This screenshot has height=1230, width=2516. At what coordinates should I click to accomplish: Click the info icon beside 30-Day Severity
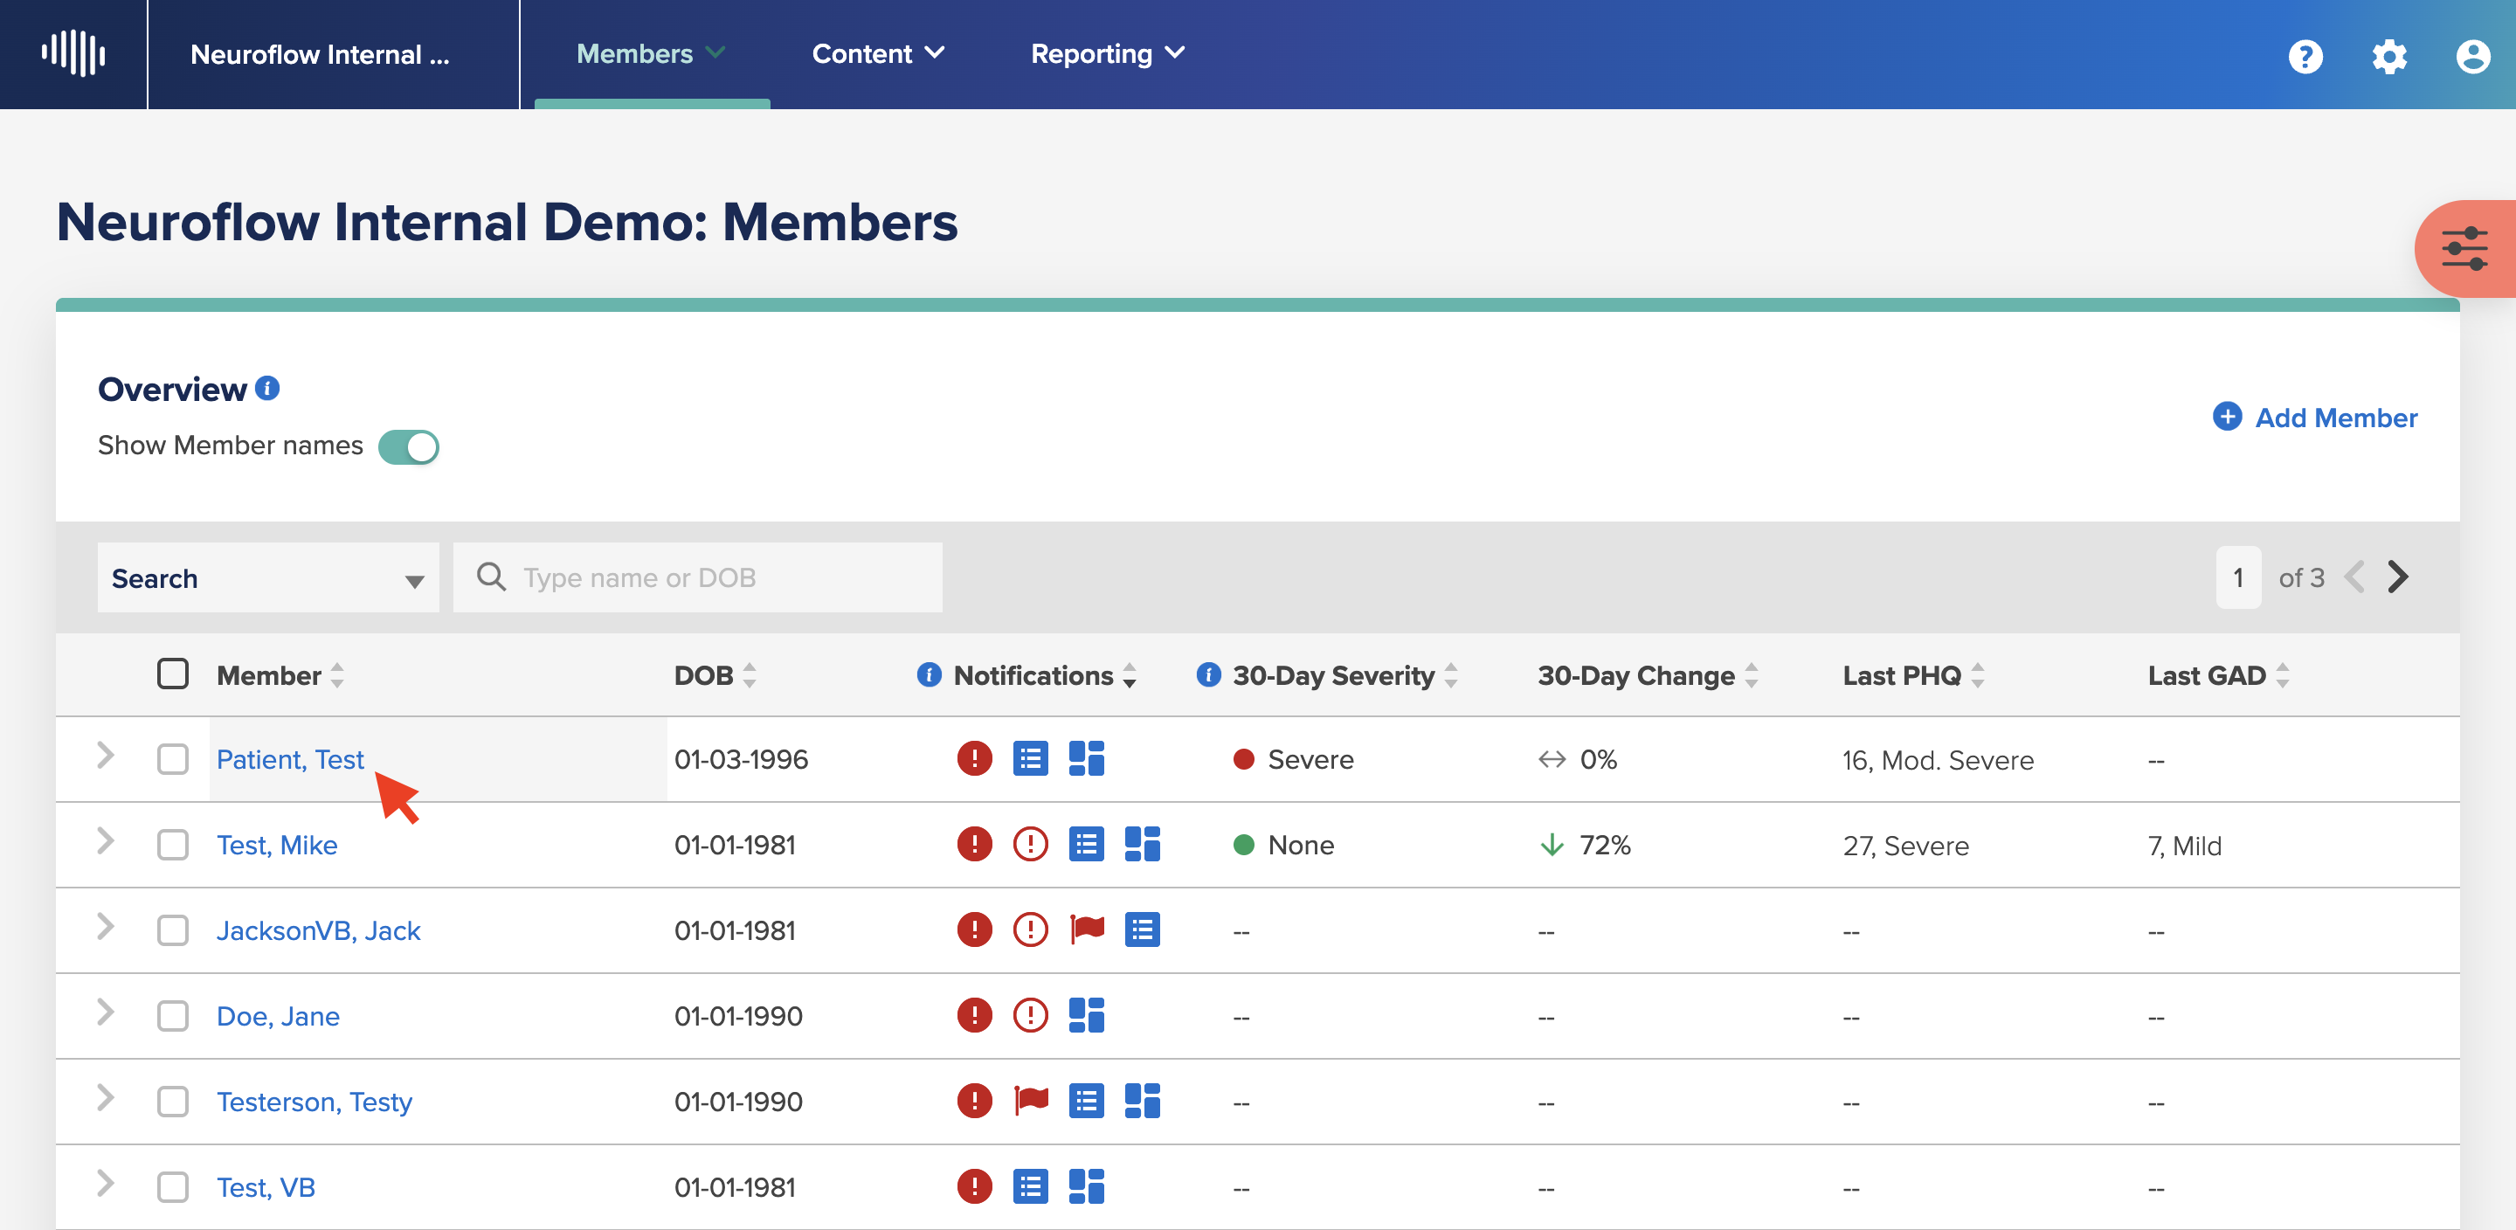pyautogui.click(x=1208, y=674)
